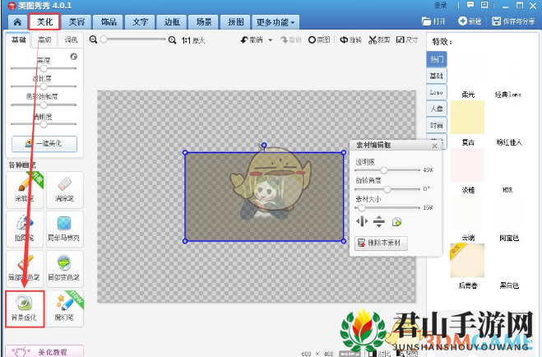The width and height of the screenshot is (542, 357).
Task: Click 保存与分享 save and share
Action: pos(513,21)
